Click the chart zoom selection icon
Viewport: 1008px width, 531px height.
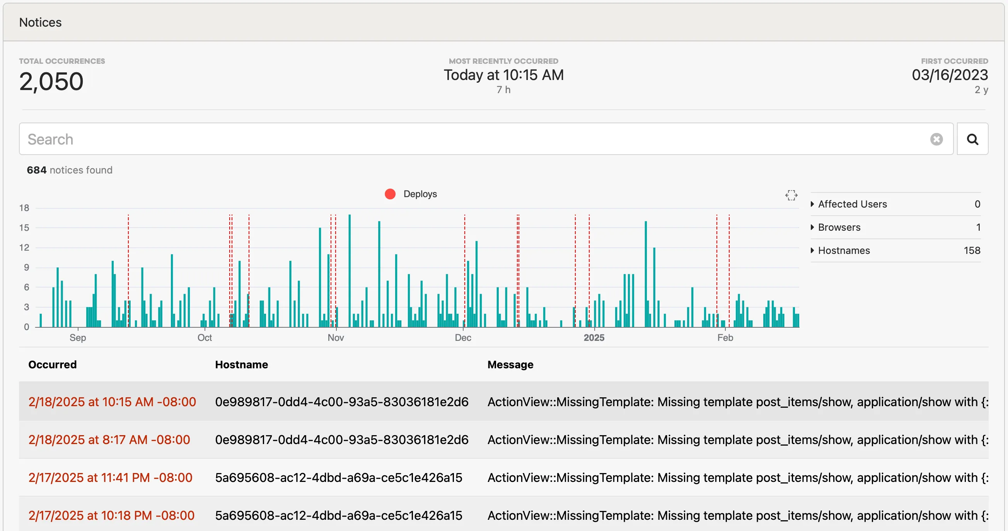coord(791,195)
